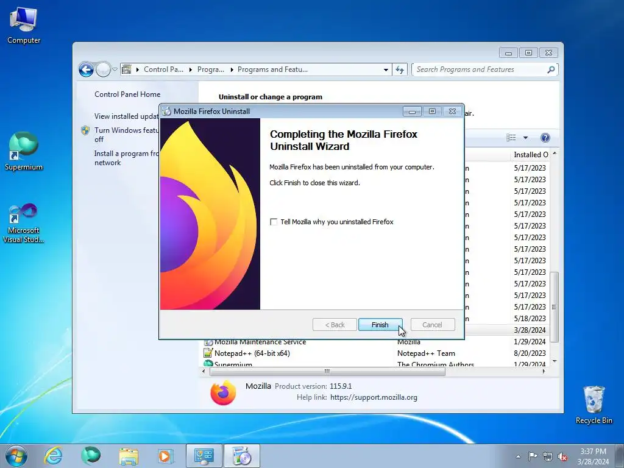Select Supermium desktop shortcut

pos(24,151)
